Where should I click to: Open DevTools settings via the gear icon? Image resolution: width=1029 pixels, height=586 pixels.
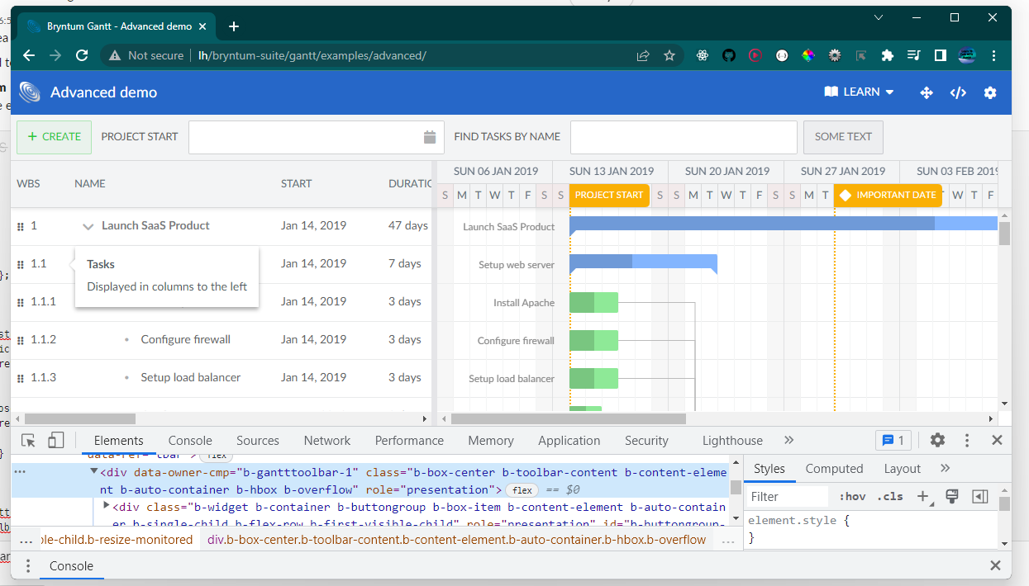coord(937,440)
